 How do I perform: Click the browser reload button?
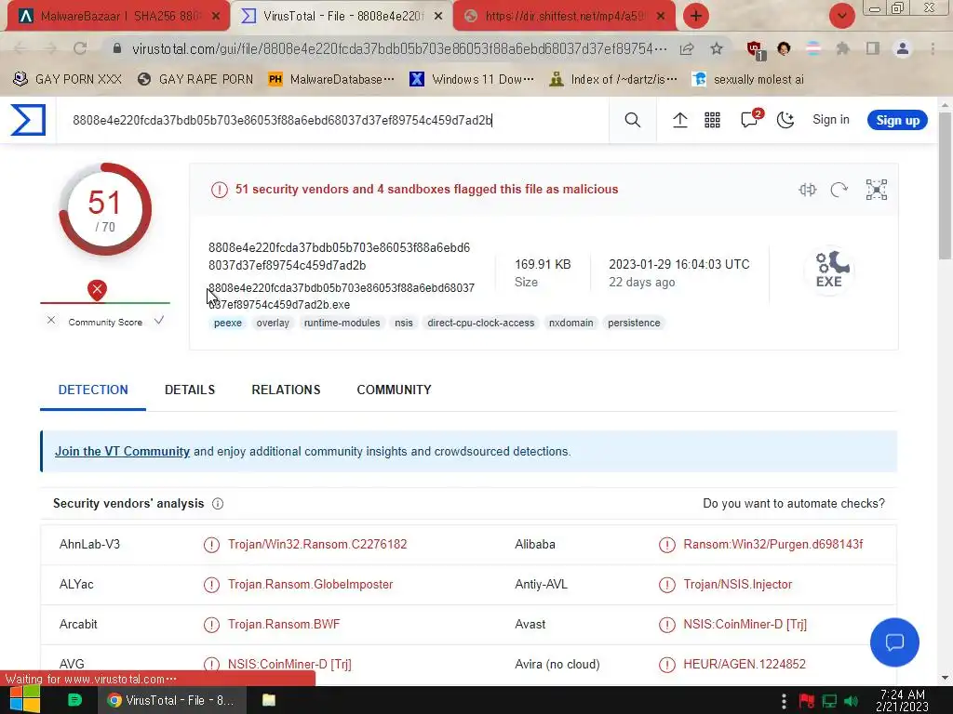click(80, 48)
